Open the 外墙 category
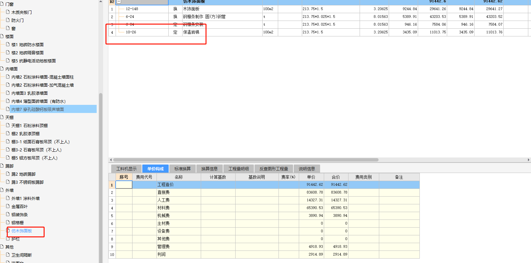This screenshot has height=263, width=531. click(9, 191)
